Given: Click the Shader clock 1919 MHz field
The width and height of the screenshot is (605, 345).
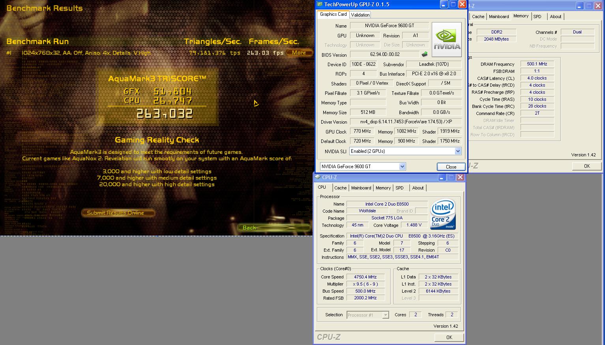Looking at the screenshot, I should pyautogui.click(x=450, y=131).
